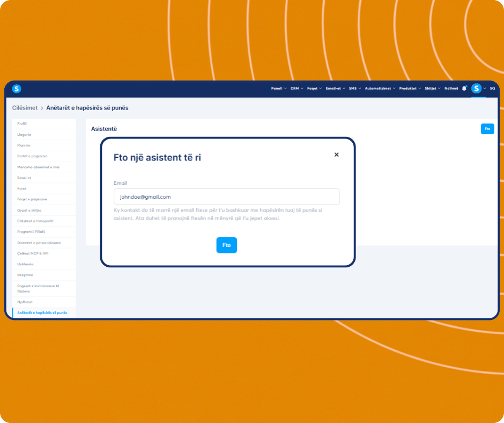
Task: Expand the Paneli dropdown menu
Action: click(x=279, y=88)
